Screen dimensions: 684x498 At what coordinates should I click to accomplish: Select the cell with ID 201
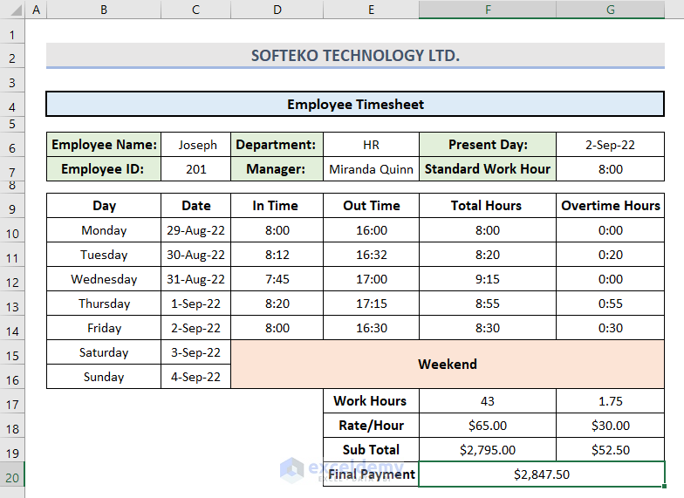195,169
